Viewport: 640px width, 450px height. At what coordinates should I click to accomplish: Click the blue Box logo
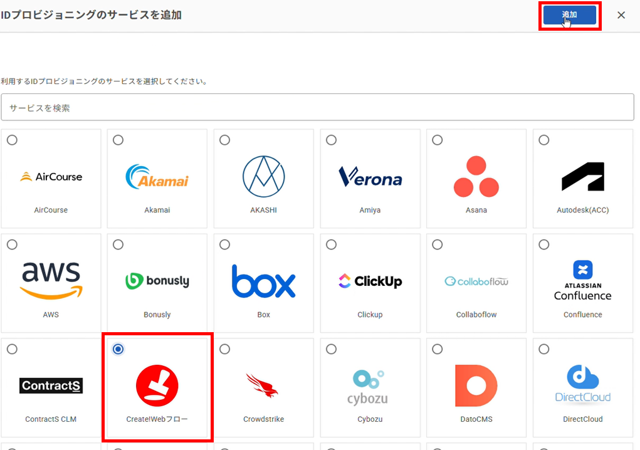264,281
